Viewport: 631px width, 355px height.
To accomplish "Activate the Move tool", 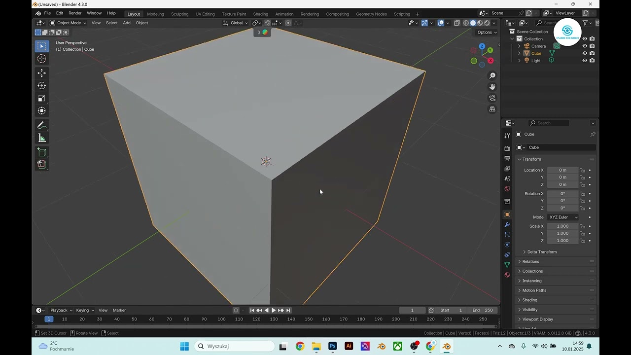I will [x=42, y=73].
